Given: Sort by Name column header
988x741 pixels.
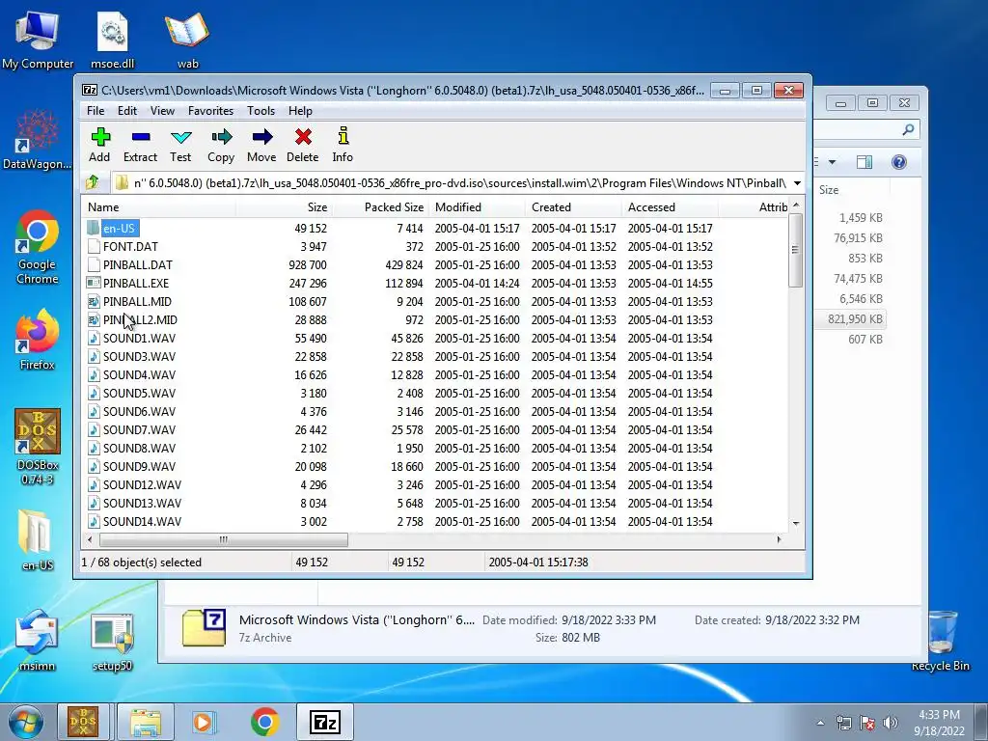Looking at the screenshot, I should [159, 207].
